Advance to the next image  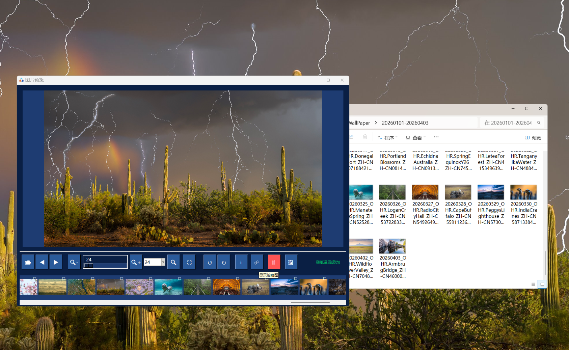[x=56, y=262]
